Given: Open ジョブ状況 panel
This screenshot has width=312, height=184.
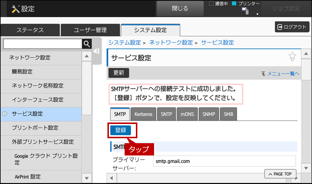Looking at the screenshot, I should tap(286, 8).
